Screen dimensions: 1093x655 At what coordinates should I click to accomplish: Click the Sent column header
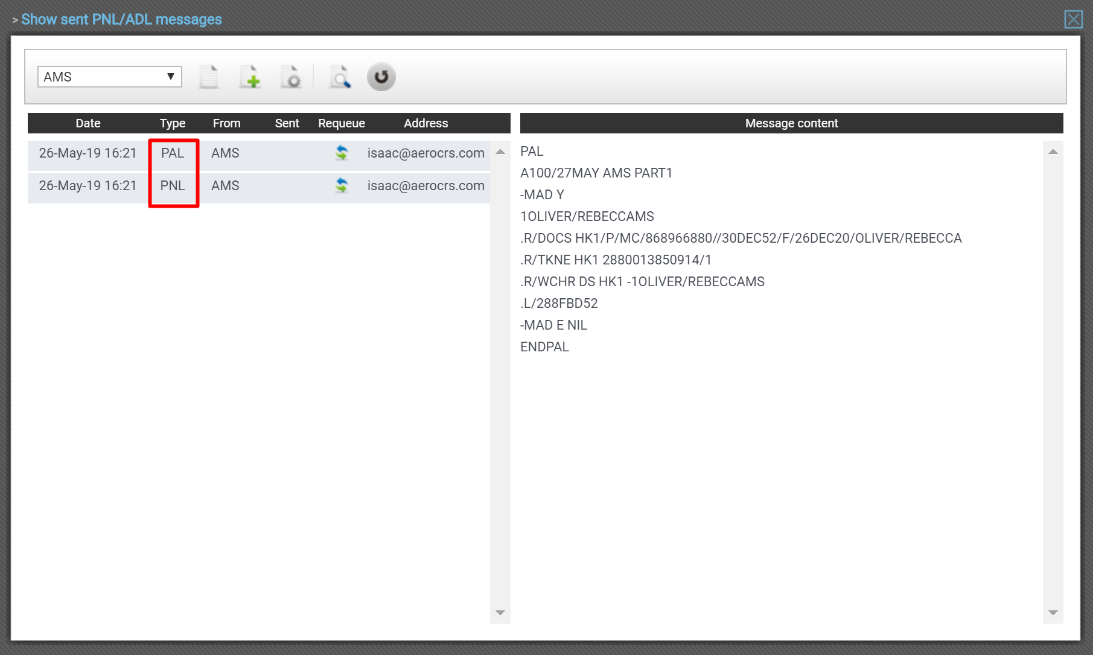coord(287,123)
